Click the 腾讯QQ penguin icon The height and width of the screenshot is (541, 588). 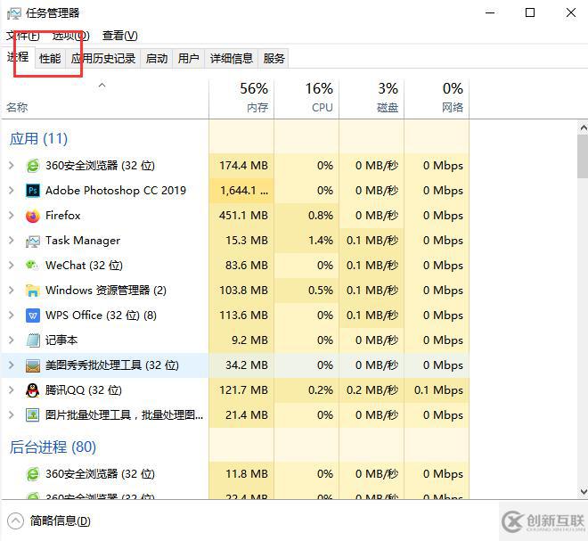33,390
